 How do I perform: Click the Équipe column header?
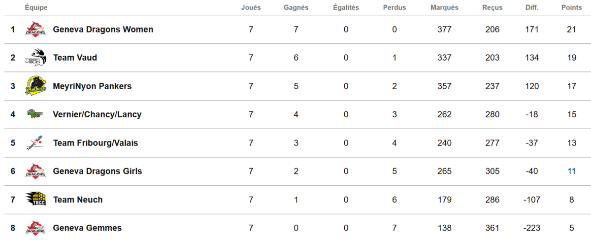coord(36,7)
